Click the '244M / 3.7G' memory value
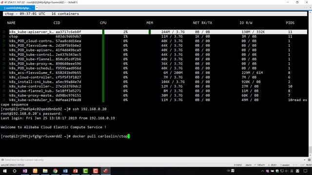The width and height of the screenshot is (312, 175). point(173,32)
